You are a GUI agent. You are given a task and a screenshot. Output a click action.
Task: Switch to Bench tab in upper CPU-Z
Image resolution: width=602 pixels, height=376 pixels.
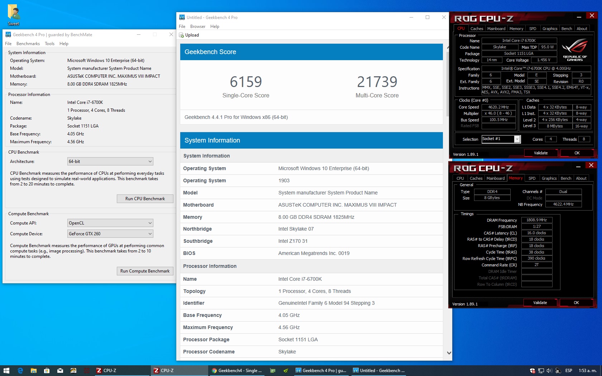point(567,29)
